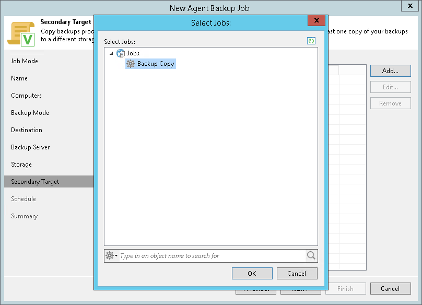Viewport: 422px width, 305px height.
Task: Click the Edit button in the wizard
Action: (x=391, y=87)
